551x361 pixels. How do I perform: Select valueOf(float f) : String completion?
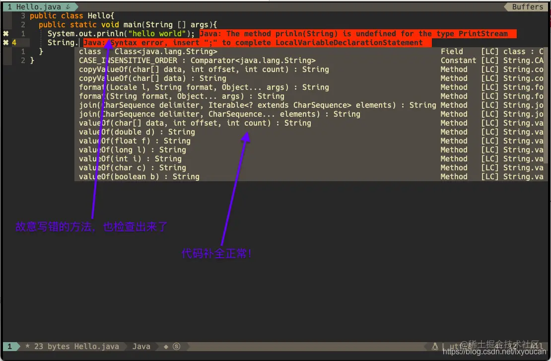pos(135,141)
